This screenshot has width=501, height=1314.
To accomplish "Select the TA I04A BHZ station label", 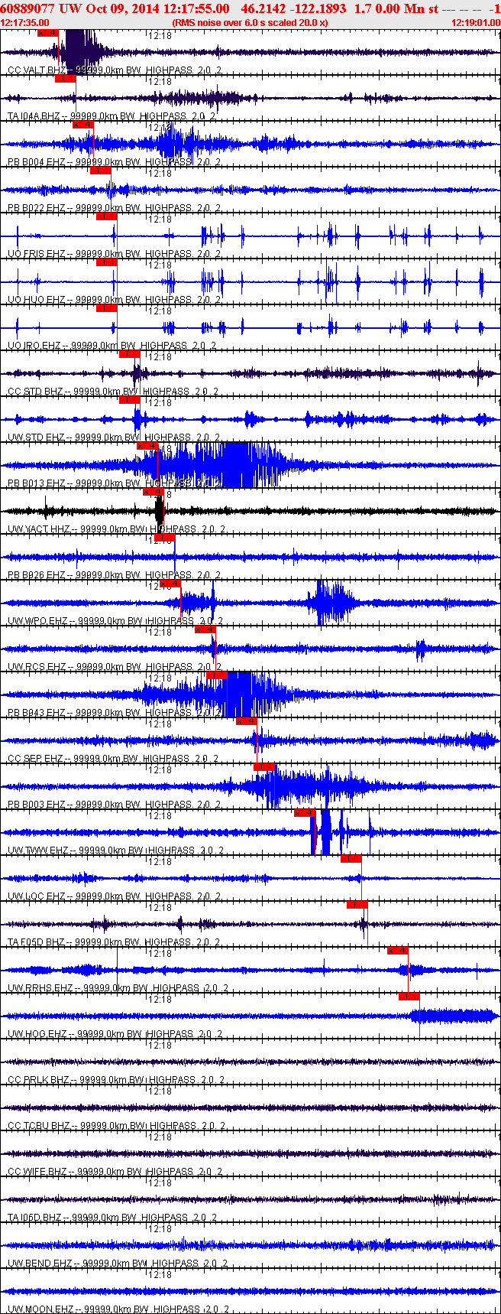I will point(34,116).
